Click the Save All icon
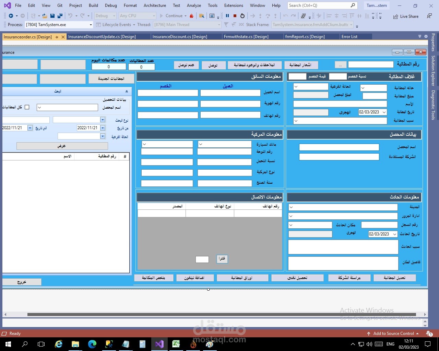 (60, 16)
